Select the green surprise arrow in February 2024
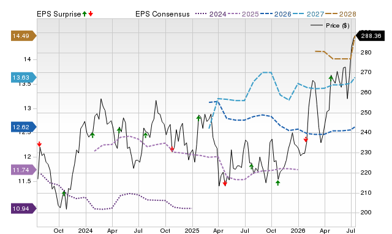The image size is (392, 234). [92, 135]
